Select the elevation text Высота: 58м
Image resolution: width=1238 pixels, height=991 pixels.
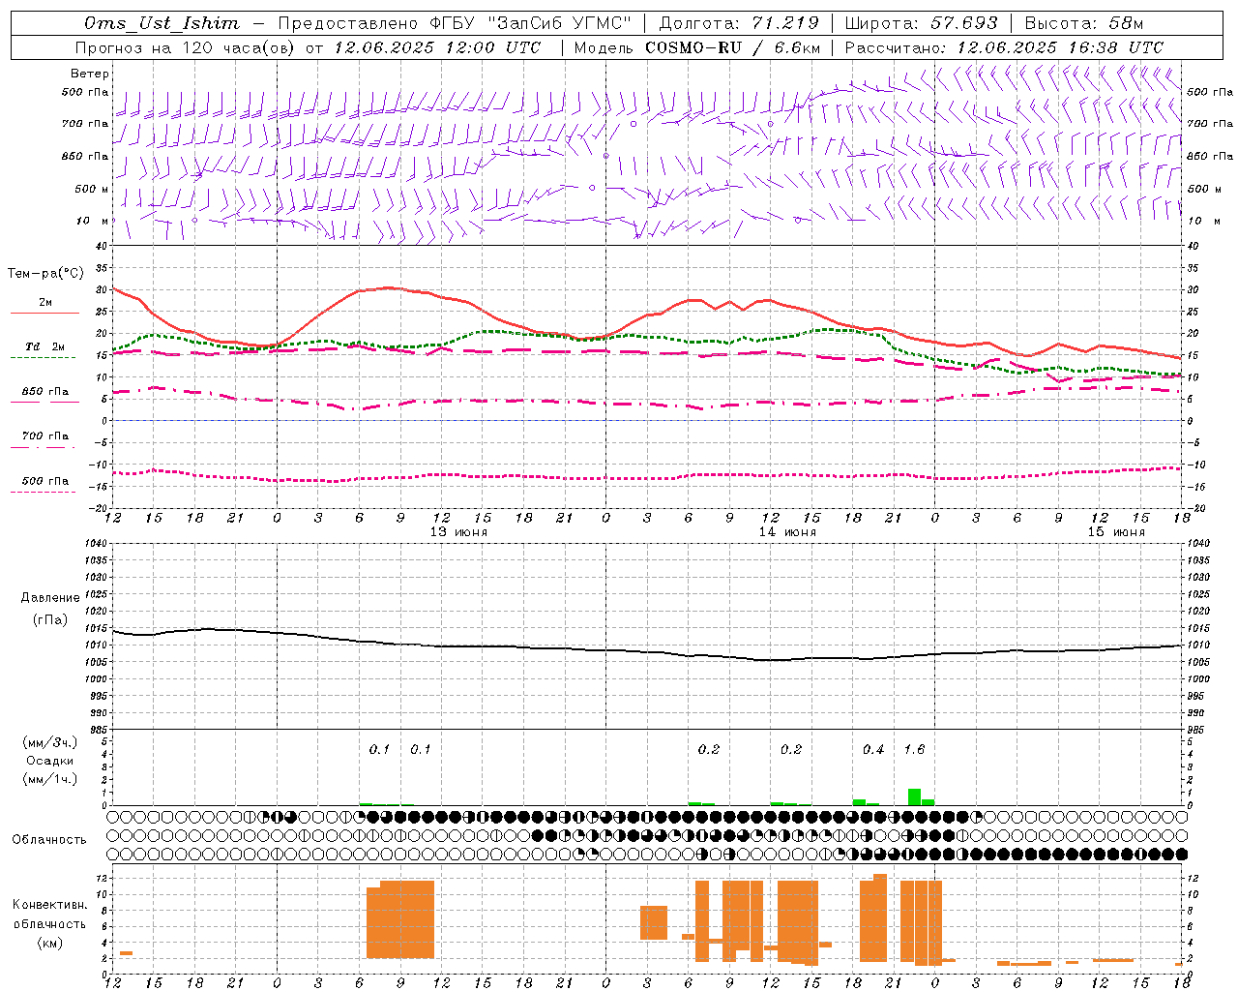click(x=1084, y=23)
